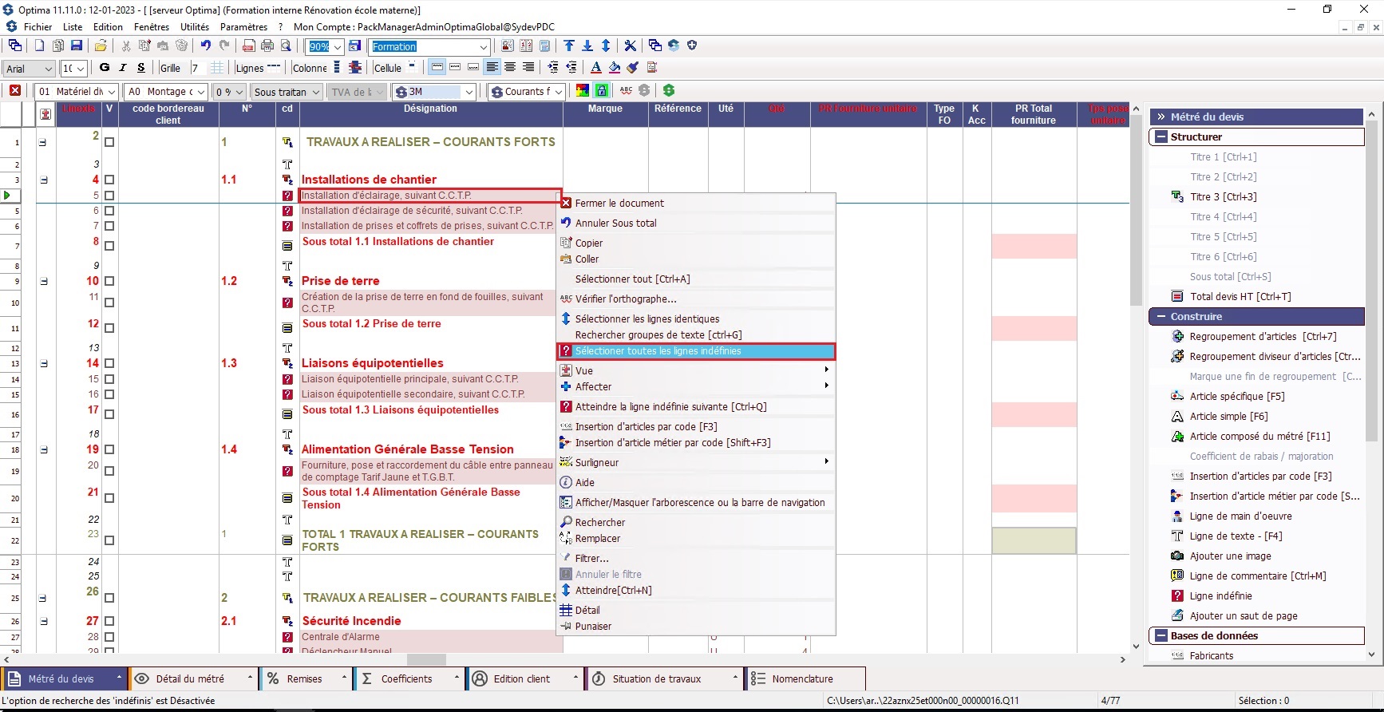Click Article composé du métré [F11]
Viewport: 1384px width, 712px height.
(x=1259, y=437)
